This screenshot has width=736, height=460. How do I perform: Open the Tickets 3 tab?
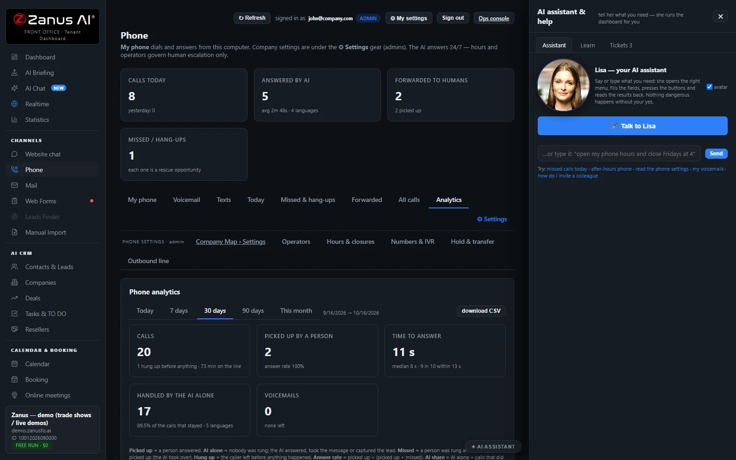tap(621, 45)
